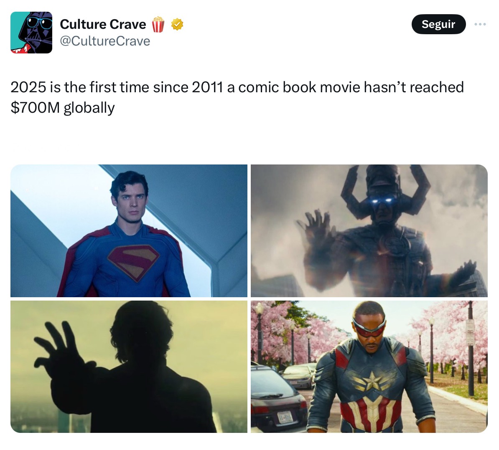
Task: Open the three-dot more options menu
Action: (480, 24)
